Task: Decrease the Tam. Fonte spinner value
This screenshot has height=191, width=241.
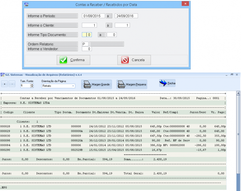Action: point(32,87)
